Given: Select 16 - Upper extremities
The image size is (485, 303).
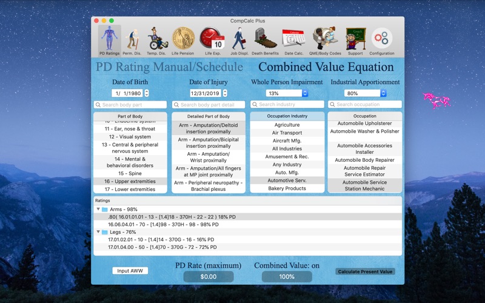Looking at the screenshot, I should [x=130, y=181].
